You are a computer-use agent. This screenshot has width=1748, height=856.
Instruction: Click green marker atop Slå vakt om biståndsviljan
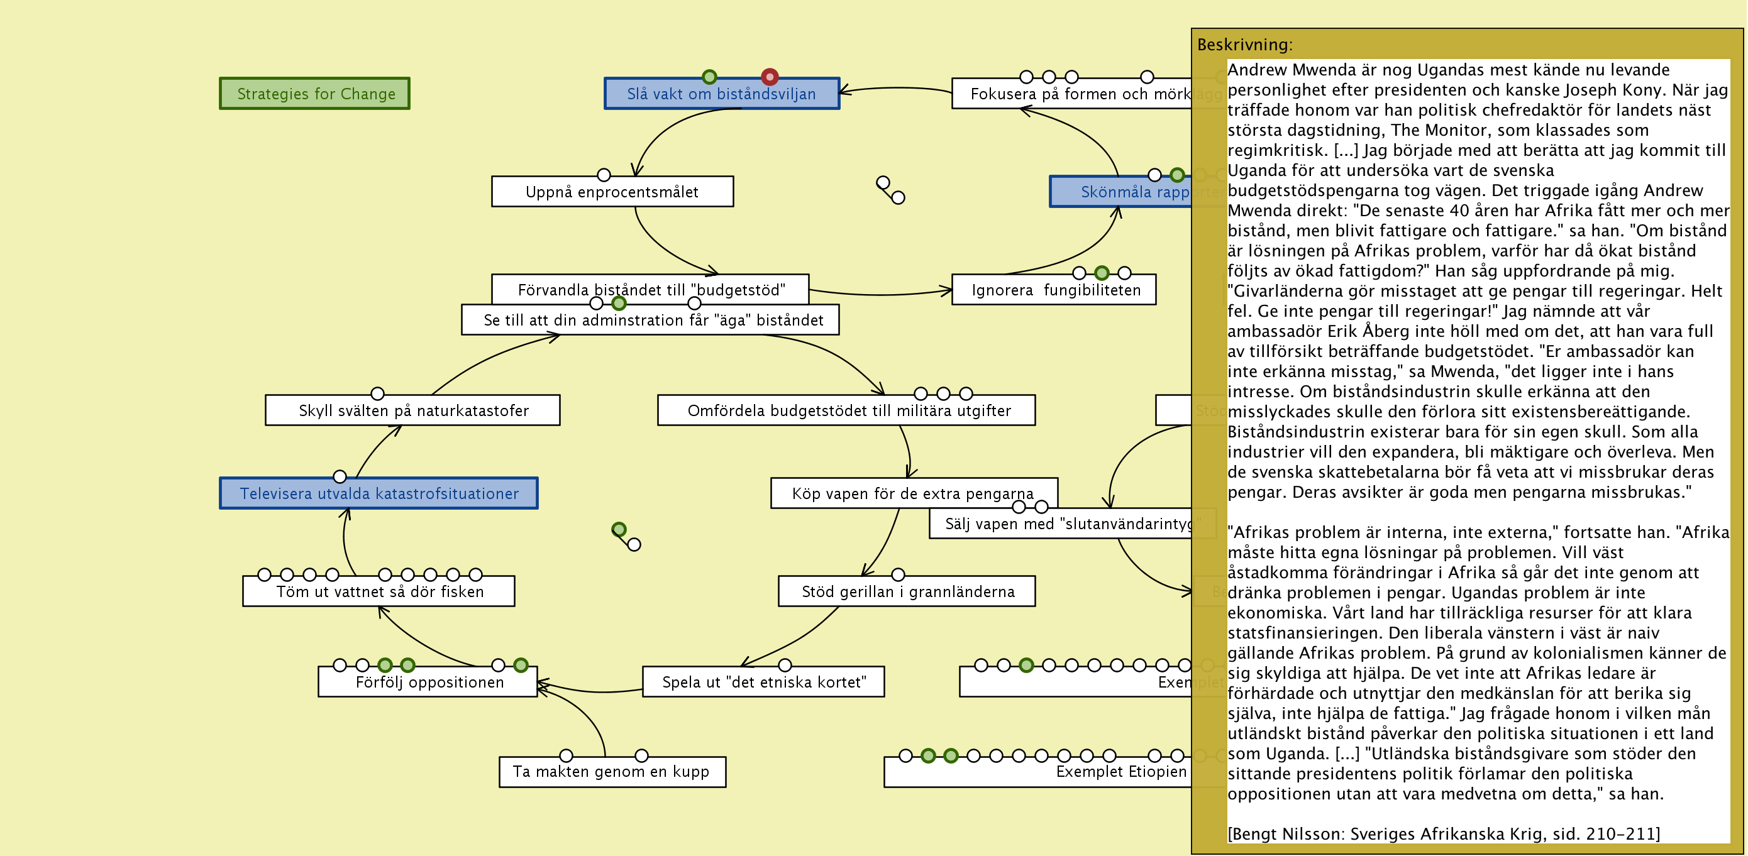709,77
